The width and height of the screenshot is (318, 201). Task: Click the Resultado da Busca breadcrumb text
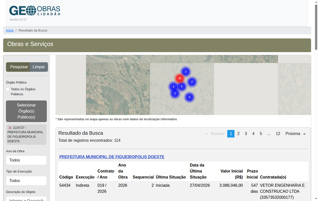click(x=33, y=30)
